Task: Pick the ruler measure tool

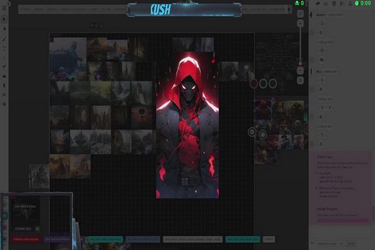Action: tap(4, 67)
